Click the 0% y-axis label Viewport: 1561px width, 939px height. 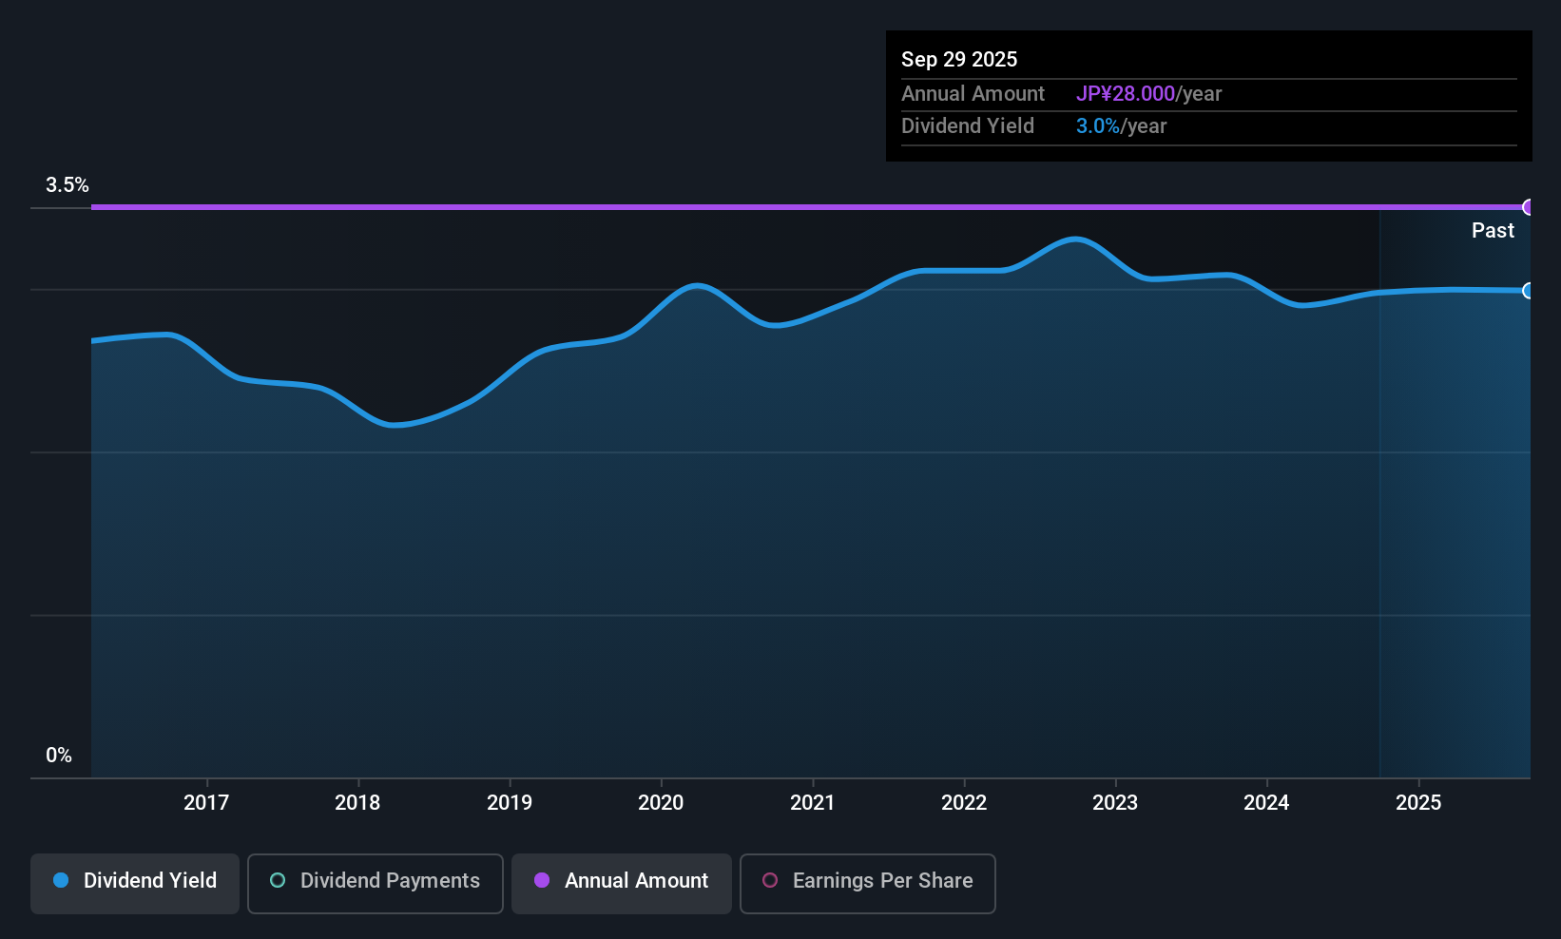click(59, 756)
